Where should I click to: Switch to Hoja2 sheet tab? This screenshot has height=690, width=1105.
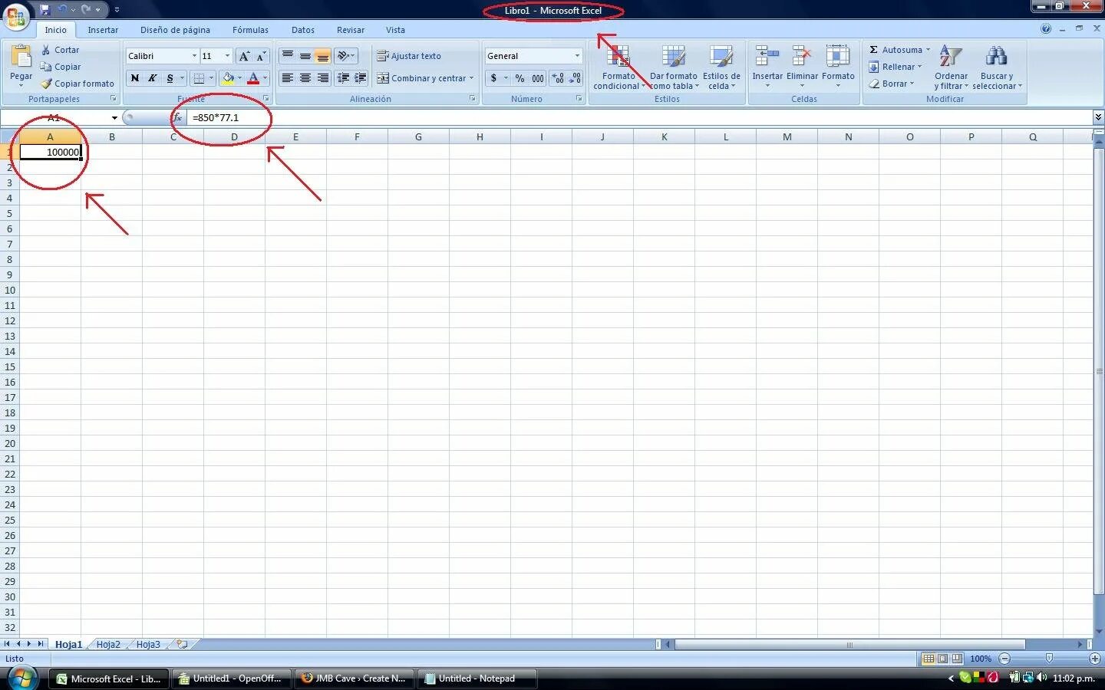pyautogui.click(x=108, y=645)
